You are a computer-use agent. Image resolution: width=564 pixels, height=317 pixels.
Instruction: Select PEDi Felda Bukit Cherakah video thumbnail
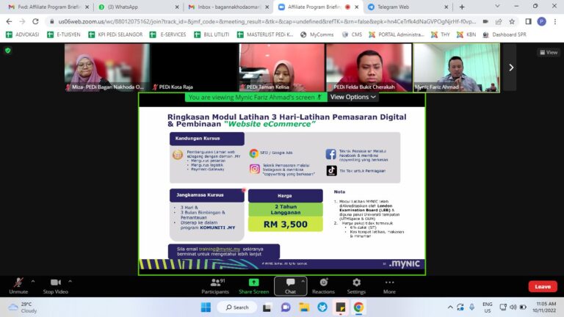tap(369, 68)
